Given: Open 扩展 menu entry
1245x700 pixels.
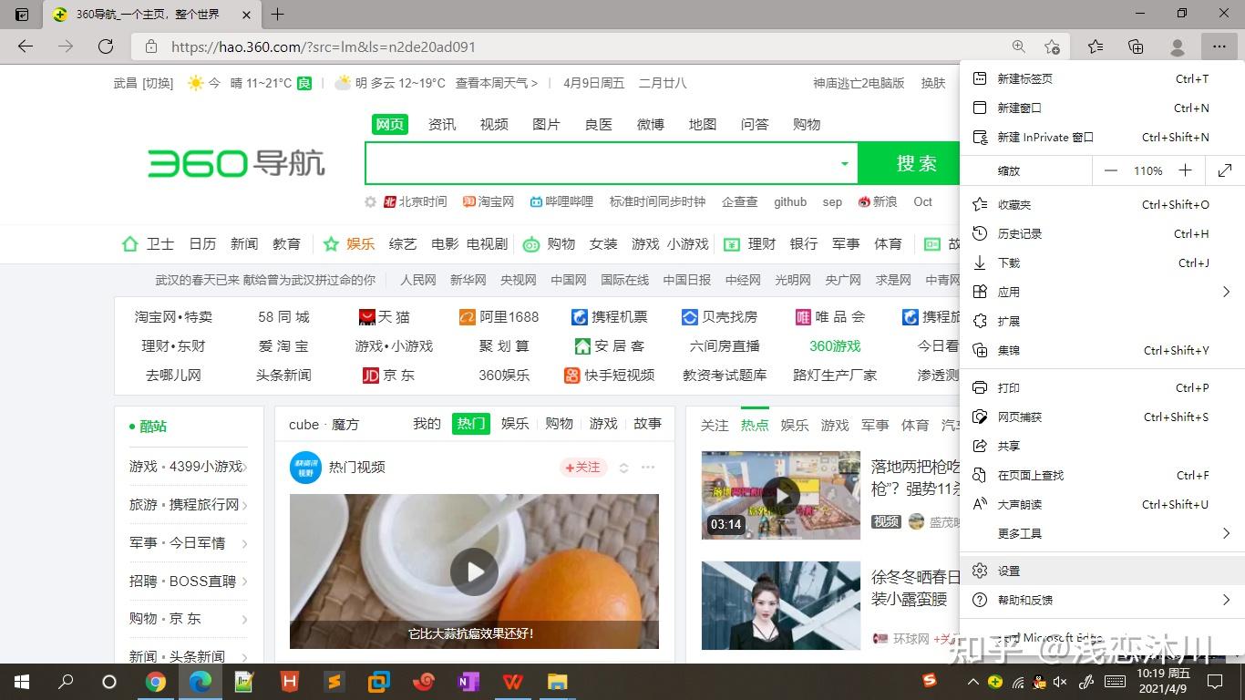Looking at the screenshot, I should click(1103, 322).
